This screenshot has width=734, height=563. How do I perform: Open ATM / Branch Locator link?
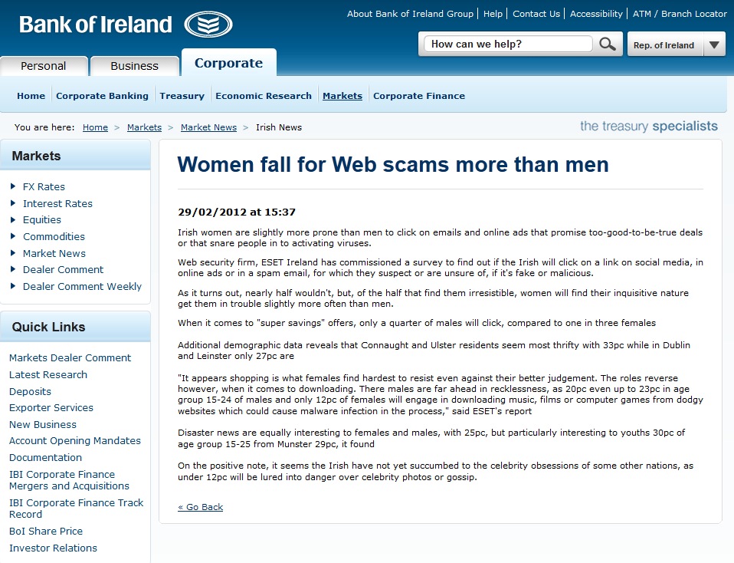tap(680, 14)
